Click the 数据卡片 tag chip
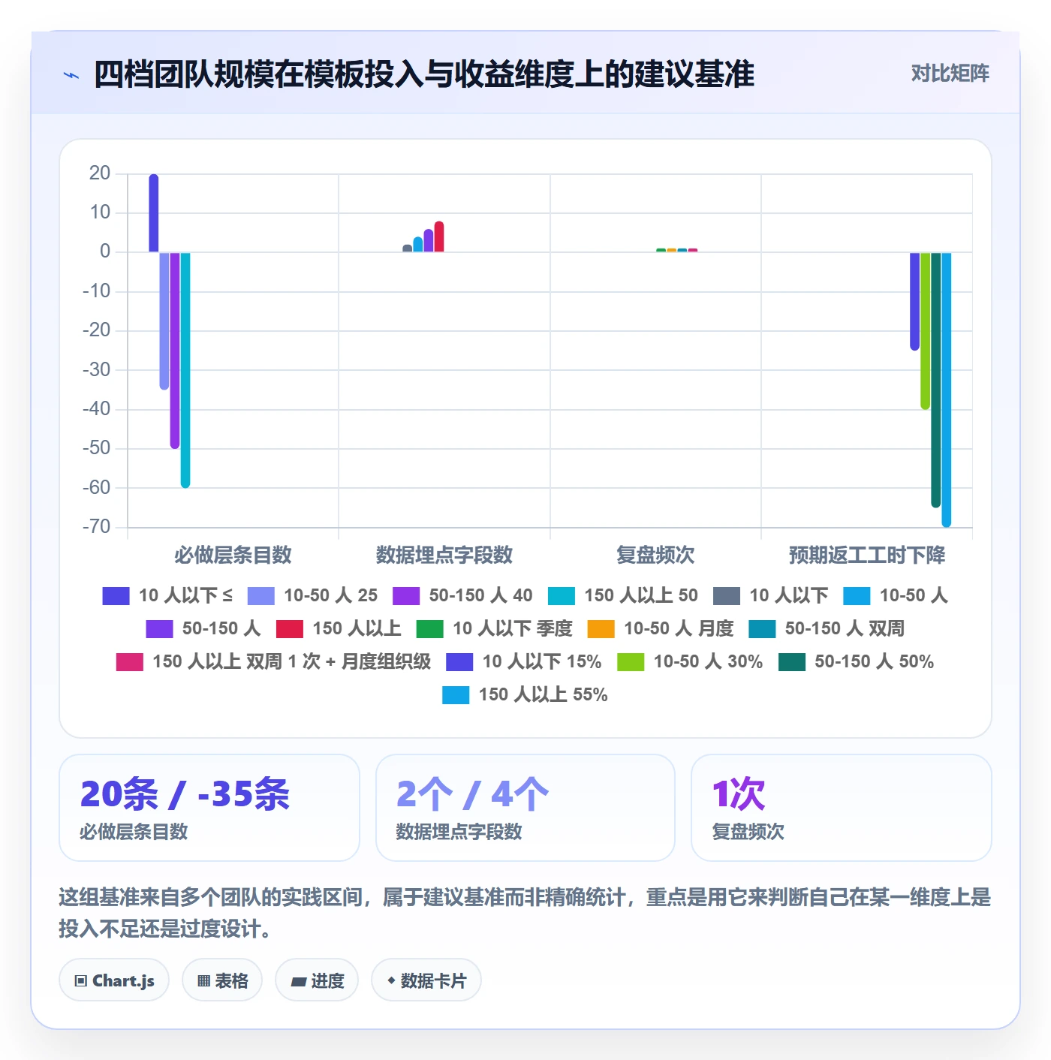This screenshot has width=1051, height=1060. 426,980
